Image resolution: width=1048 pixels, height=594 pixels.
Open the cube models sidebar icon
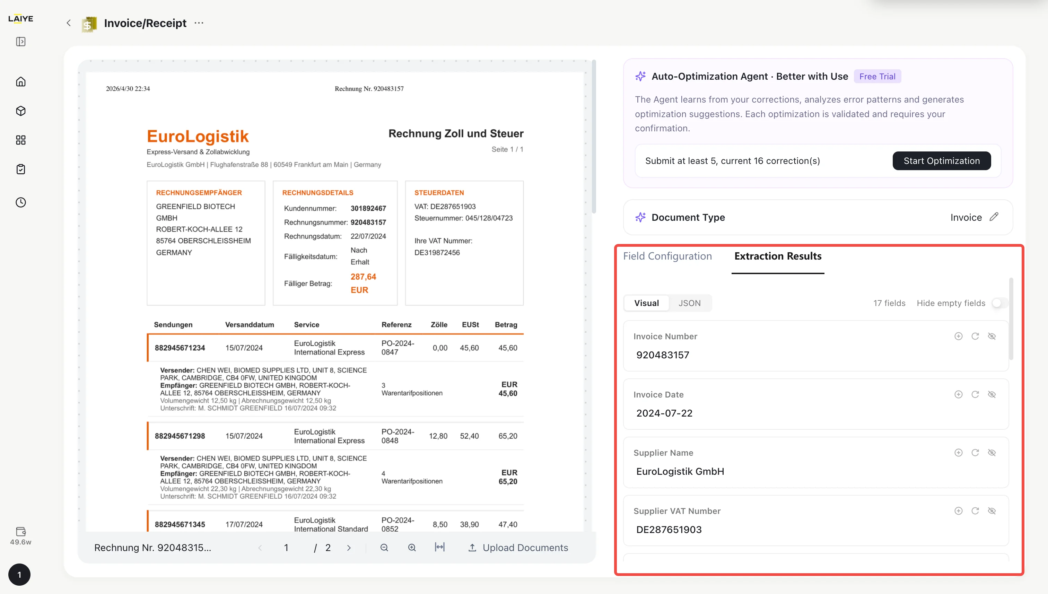(x=21, y=111)
